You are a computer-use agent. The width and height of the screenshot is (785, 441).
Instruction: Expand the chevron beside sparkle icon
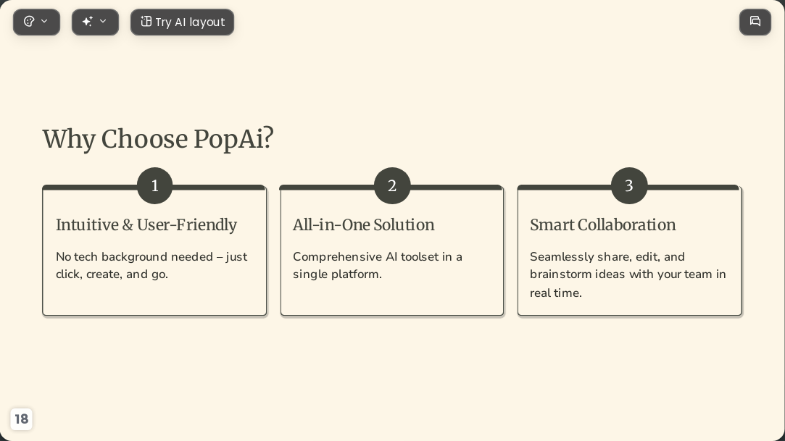click(x=103, y=21)
